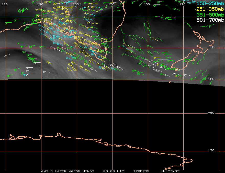225x173 pixels.
Task: Select the white 501-700mb legend label
Action: pos(210,20)
